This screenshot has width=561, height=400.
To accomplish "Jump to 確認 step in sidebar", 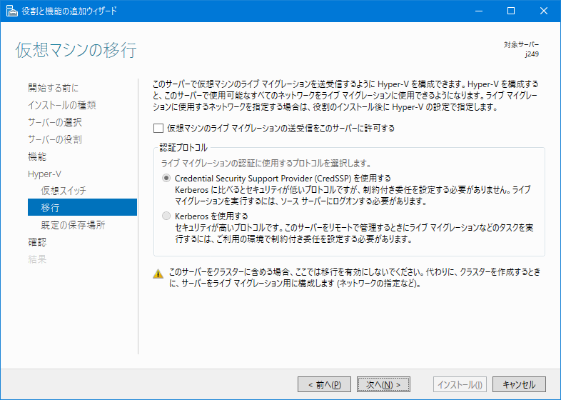I will coord(37,242).
